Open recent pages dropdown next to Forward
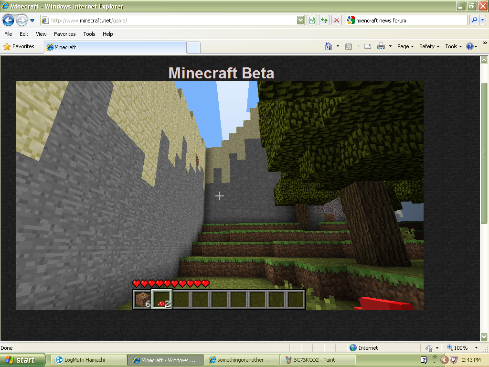The height and width of the screenshot is (367, 489). point(32,21)
